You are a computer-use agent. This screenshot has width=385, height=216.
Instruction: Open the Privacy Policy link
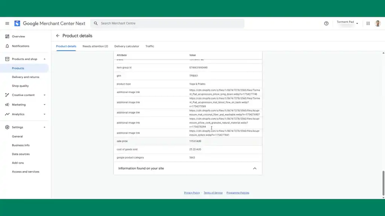192,193
